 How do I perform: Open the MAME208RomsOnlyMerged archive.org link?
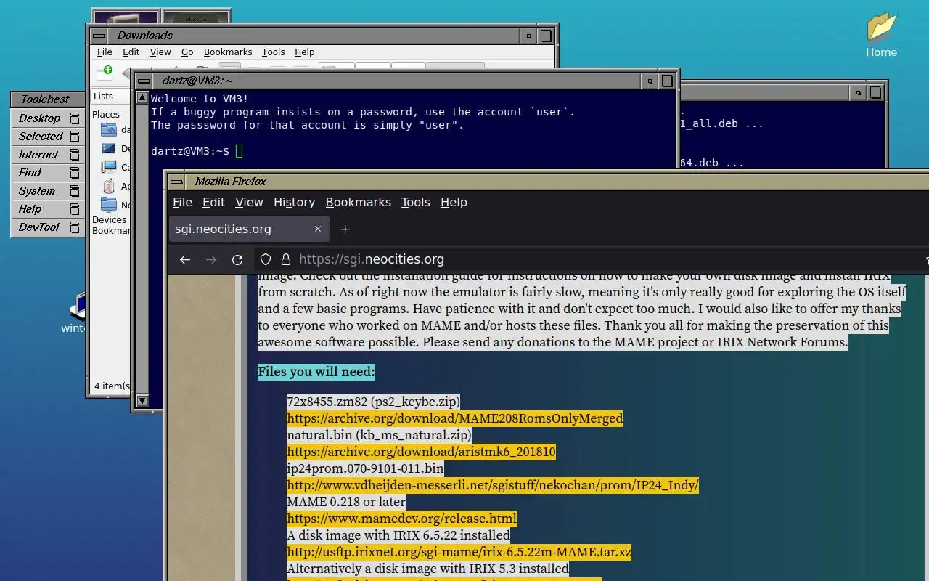click(x=454, y=418)
